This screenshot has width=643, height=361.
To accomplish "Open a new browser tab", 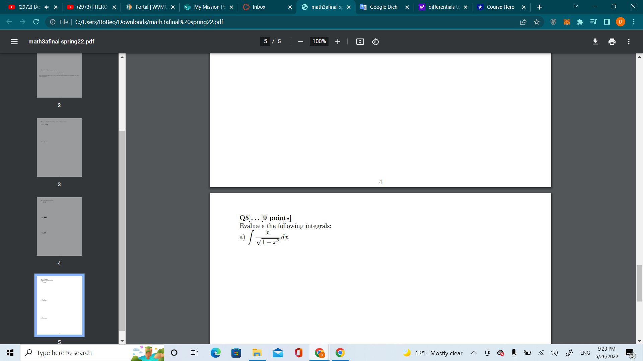I will pyautogui.click(x=540, y=7).
